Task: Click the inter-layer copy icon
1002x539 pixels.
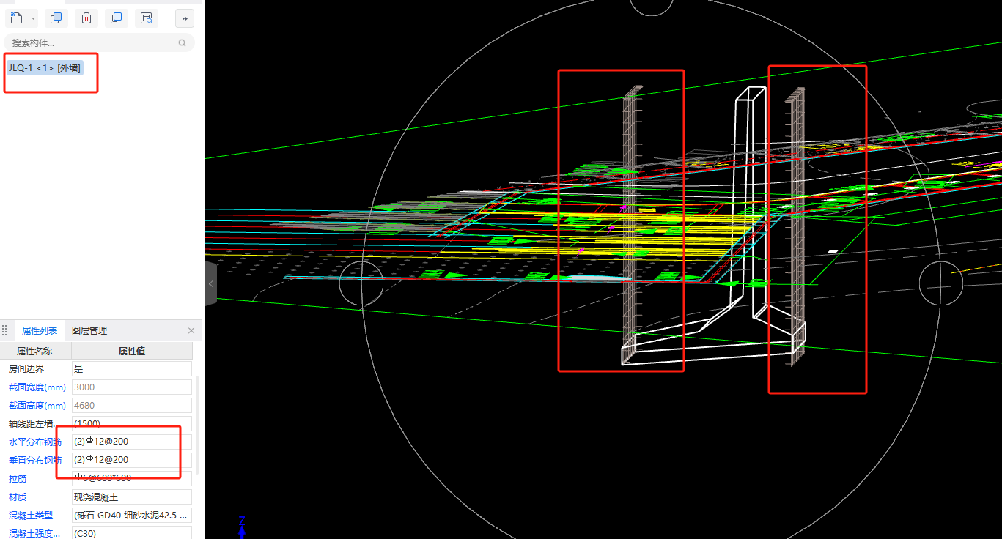Action: pos(115,18)
